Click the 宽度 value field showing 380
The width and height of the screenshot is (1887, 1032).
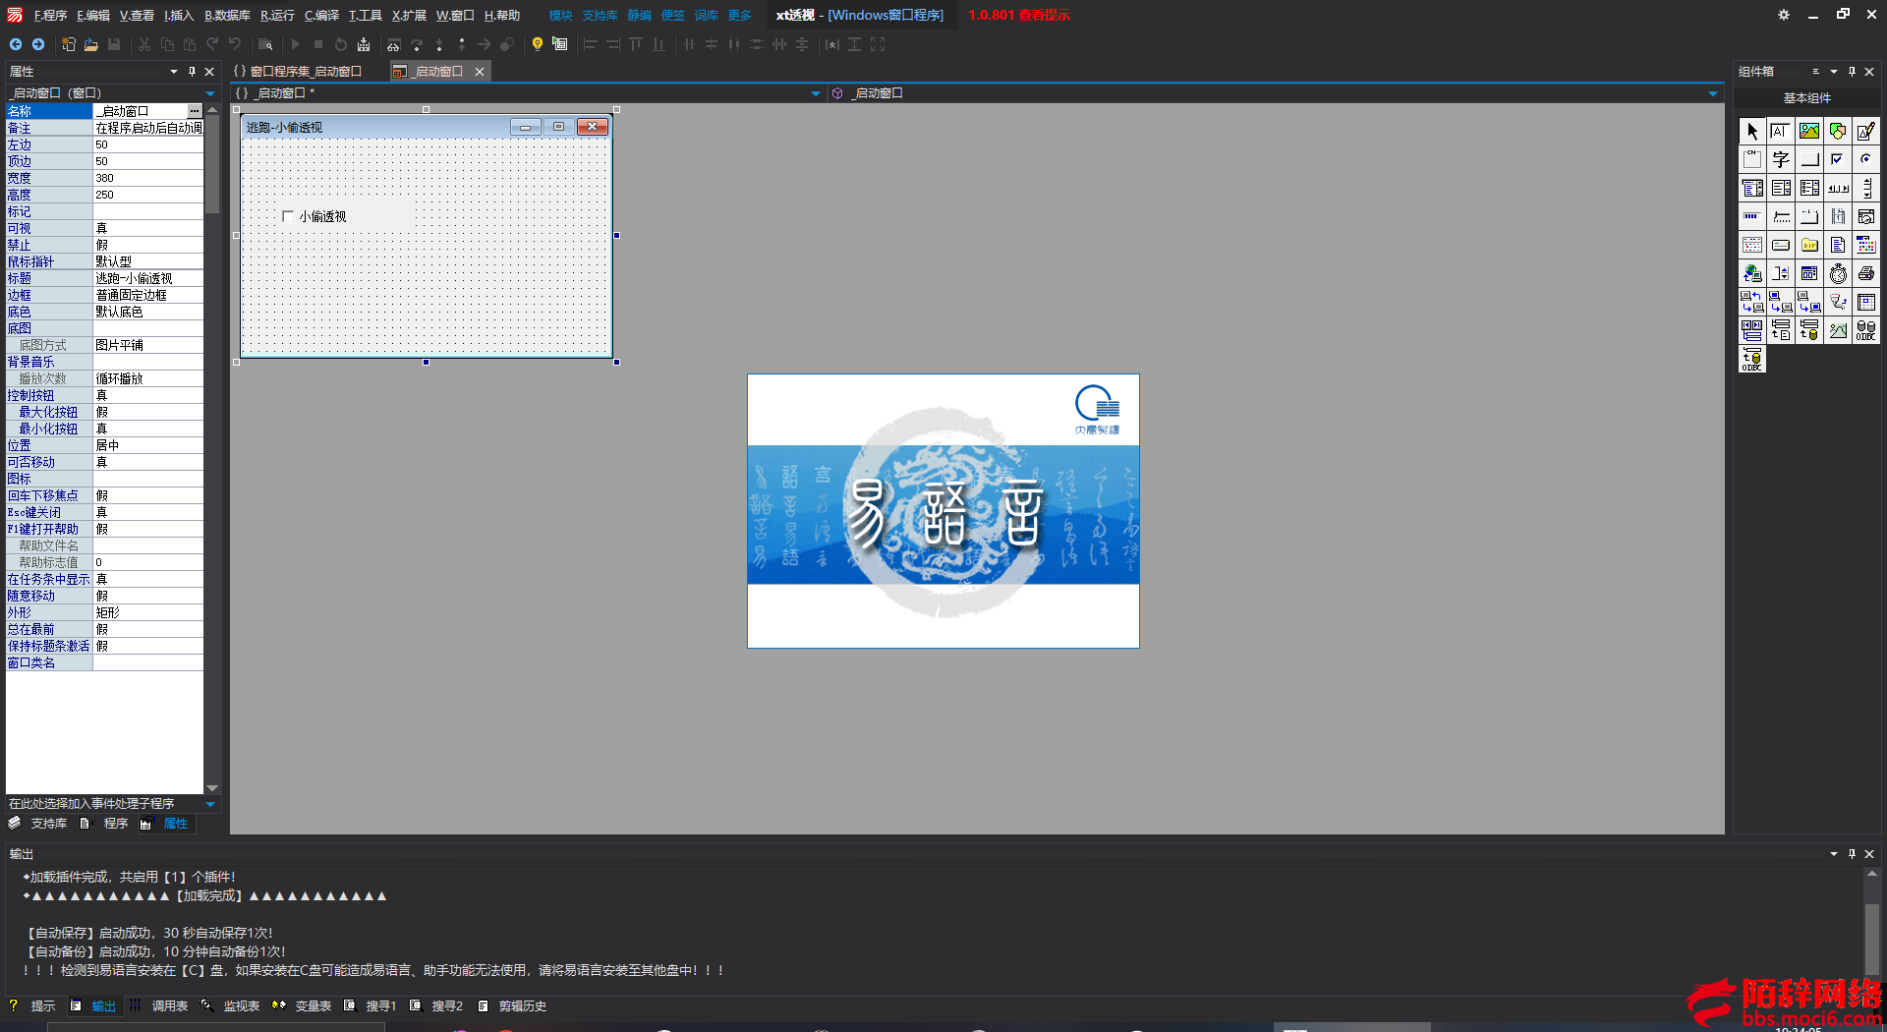[147, 178]
